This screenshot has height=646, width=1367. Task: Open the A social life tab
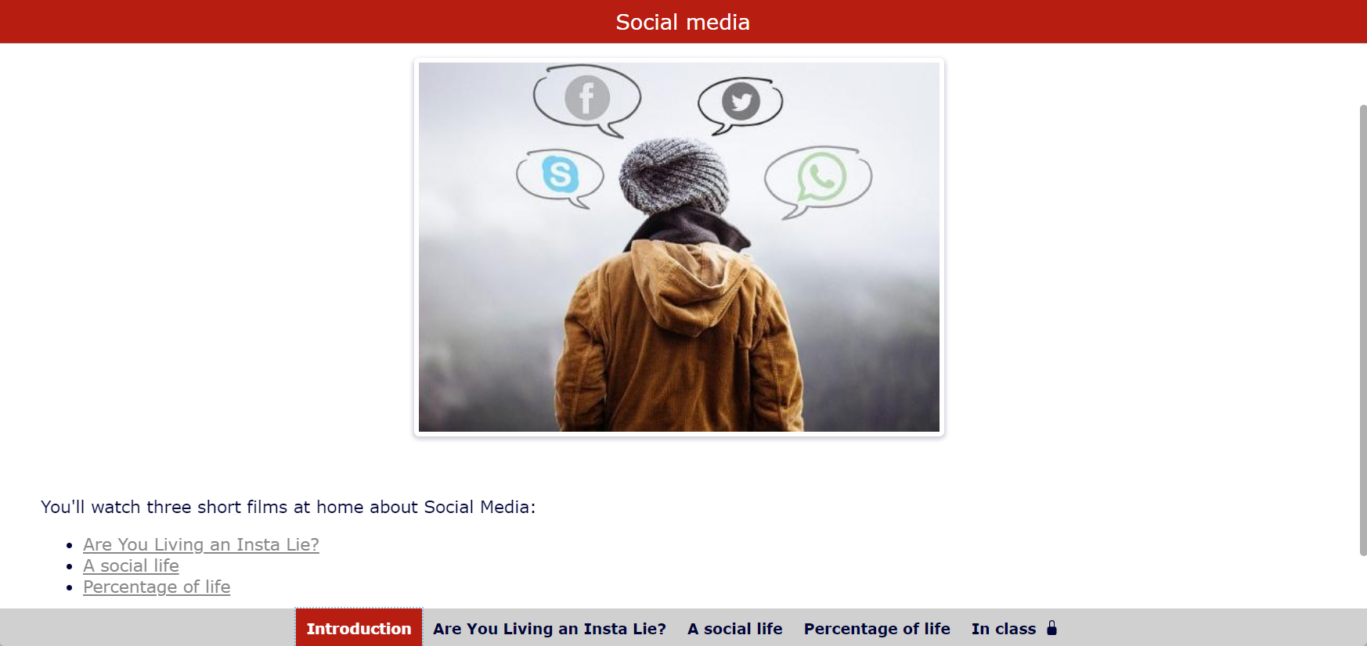tap(735, 628)
